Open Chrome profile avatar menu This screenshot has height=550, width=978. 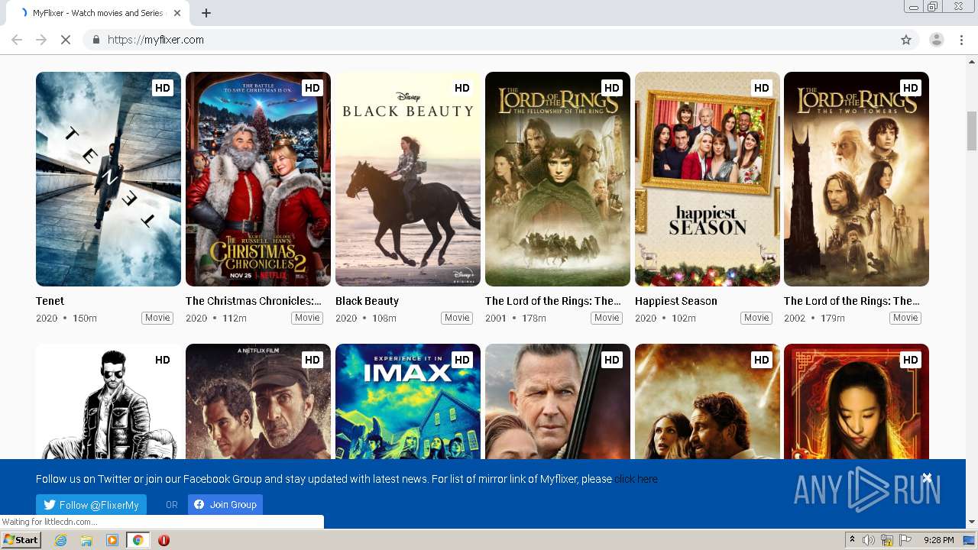pos(936,40)
